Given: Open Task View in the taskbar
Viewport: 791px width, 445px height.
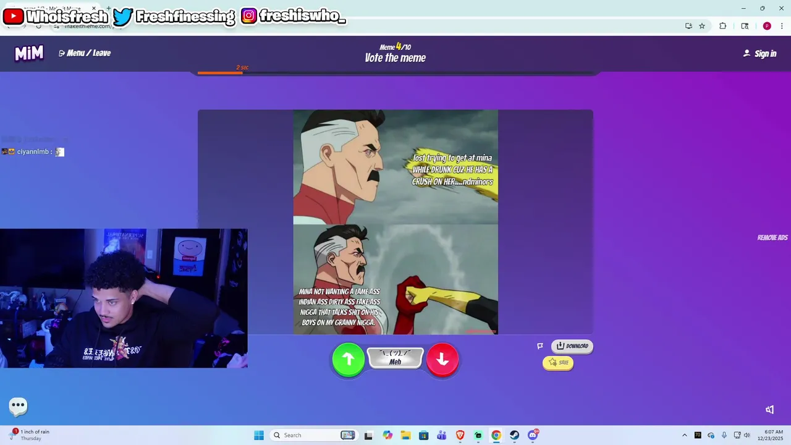Looking at the screenshot, I should [368, 435].
